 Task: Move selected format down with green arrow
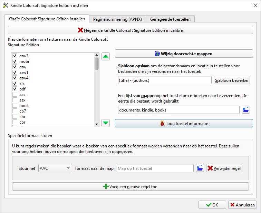(106, 123)
